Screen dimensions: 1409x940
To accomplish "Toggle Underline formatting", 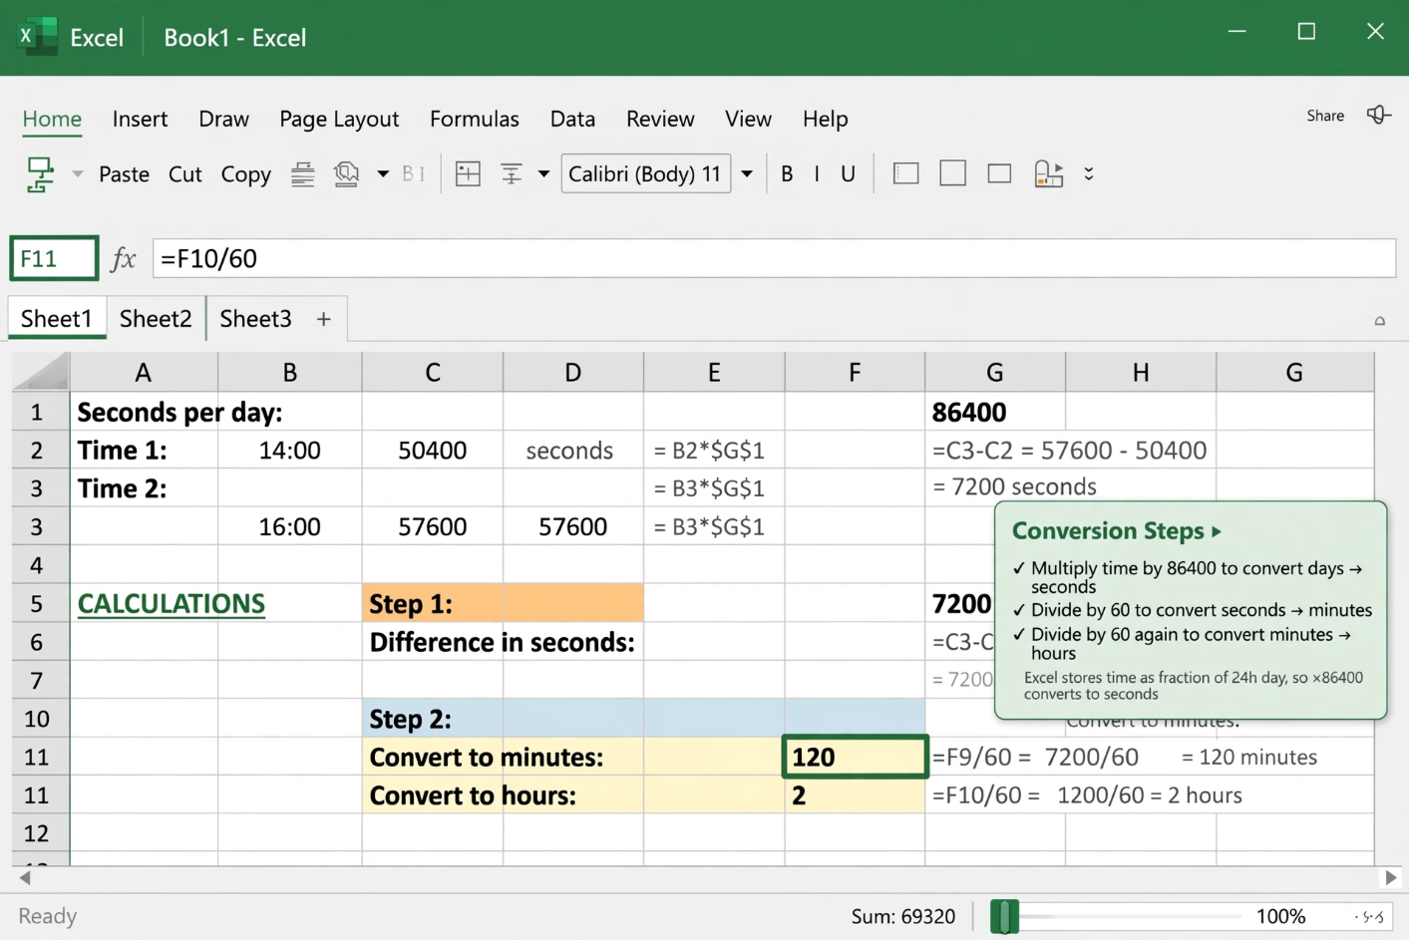I will point(848,174).
